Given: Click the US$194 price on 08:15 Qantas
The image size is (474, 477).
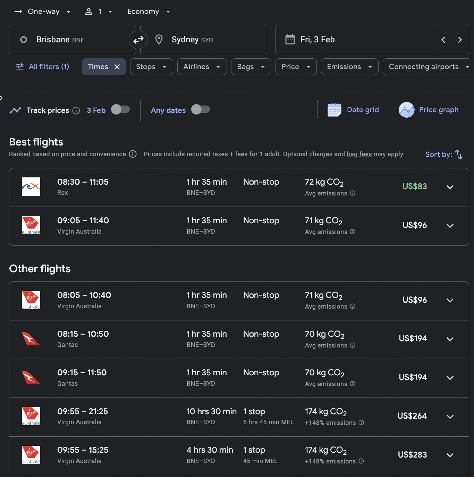Looking at the screenshot, I should tap(413, 338).
